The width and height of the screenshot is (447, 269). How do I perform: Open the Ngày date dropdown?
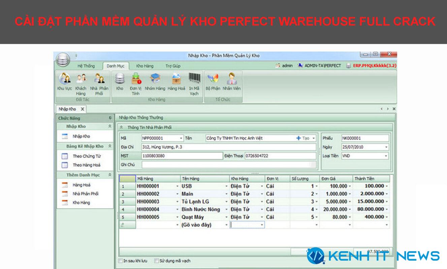tap(386, 147)
